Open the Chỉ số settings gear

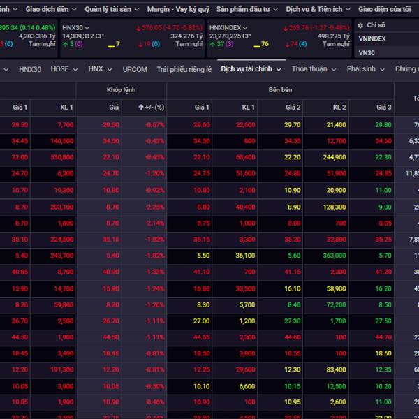[x=360, y=25]
